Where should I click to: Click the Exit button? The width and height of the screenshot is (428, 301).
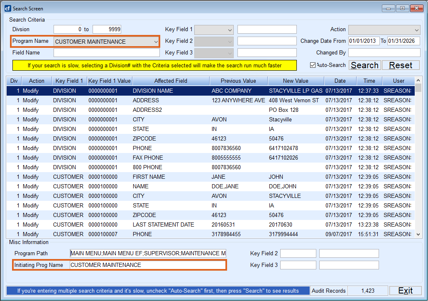click(405, 291)
